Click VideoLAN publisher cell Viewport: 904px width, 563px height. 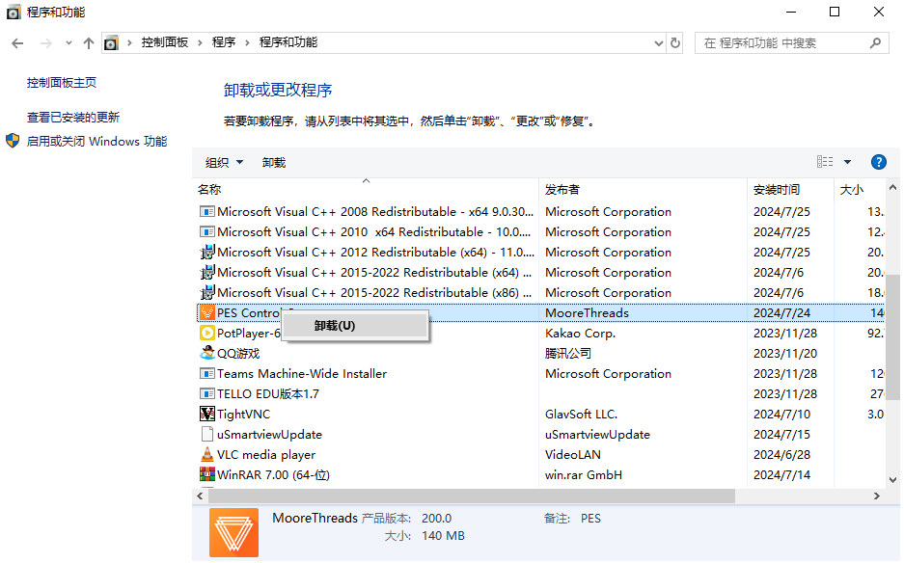click(x=572, y=455)
